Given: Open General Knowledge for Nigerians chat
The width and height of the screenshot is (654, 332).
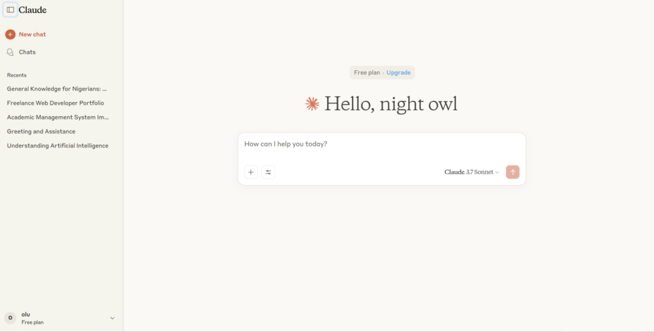Looking at the screenshot, I should [x=57, y=89].
